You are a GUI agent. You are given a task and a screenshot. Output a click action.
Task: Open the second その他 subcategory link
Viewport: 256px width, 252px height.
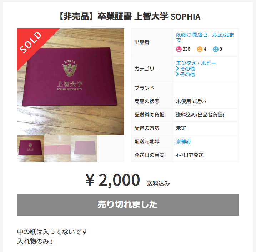[187, 74]
